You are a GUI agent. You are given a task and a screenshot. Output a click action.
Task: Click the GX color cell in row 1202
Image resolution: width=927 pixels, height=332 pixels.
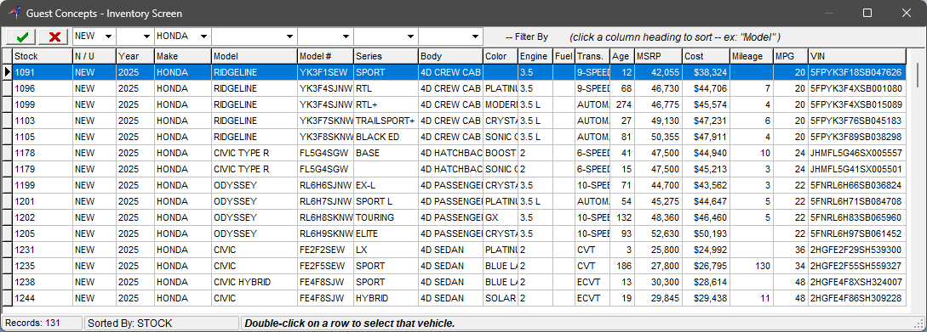[501, 217]
